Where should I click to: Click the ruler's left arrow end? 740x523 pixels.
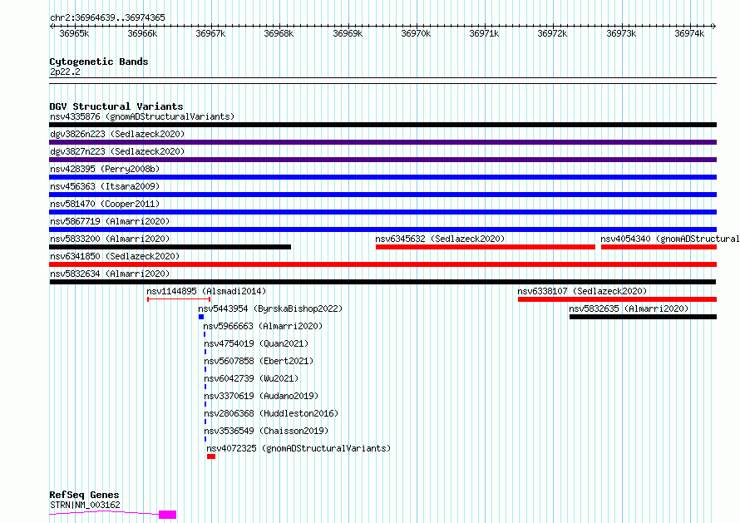[52, 26]
